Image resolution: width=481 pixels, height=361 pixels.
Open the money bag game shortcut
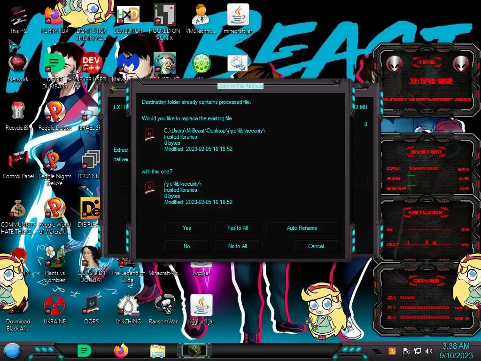click(18, 216)
